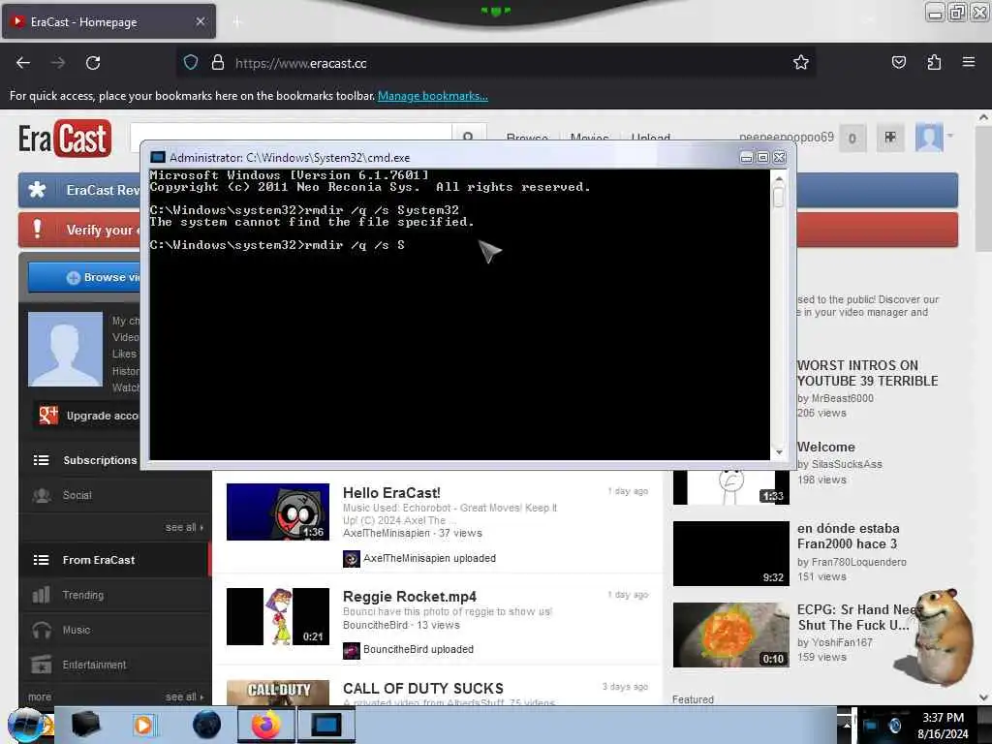Open the ECPG: Sr Hand thumbnail
Image resolution: width=992 pixels, height=744 pixels.
[x=730, y=635]
